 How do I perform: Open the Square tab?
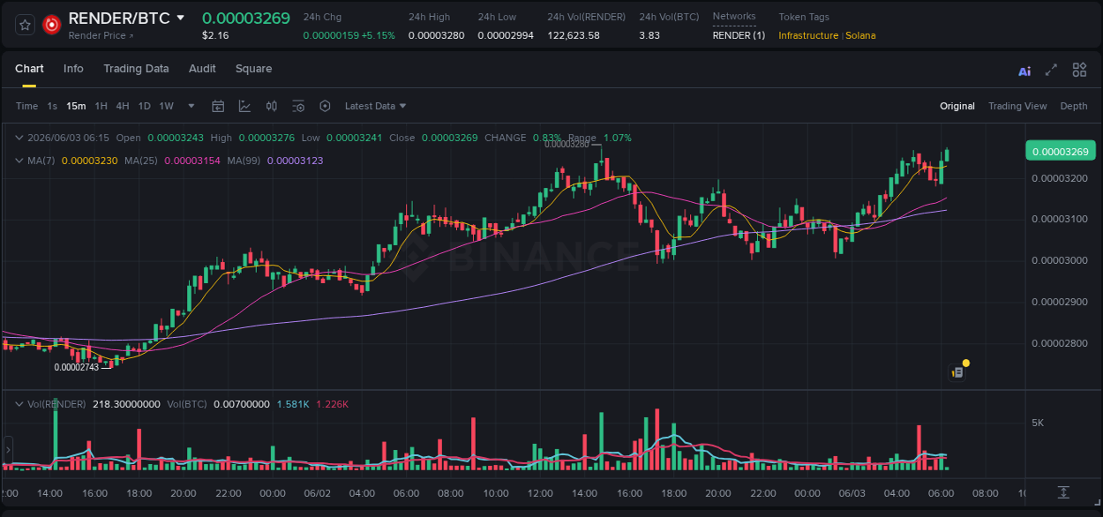(253, 69)
